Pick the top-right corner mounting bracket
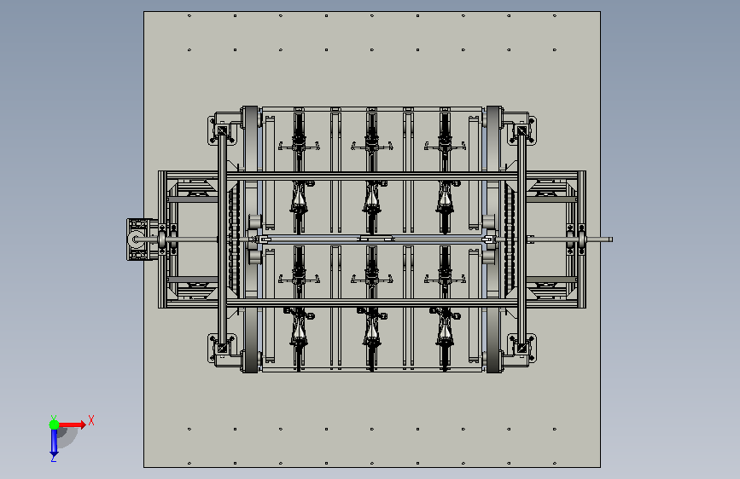Image resolution: width=740 pixels, height=479 pixels. point(522,130)
